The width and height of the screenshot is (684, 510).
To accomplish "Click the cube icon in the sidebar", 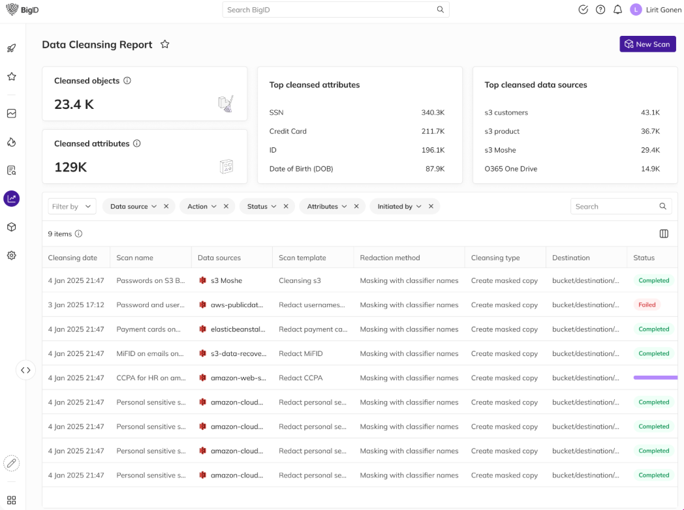I will point(11,227).
